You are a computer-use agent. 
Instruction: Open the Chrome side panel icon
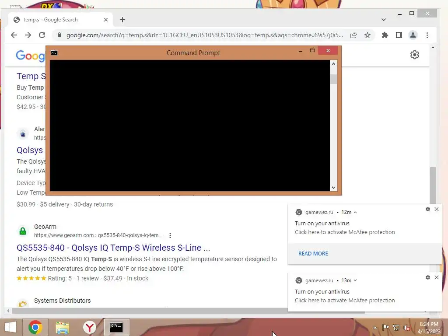coord(399,35)
